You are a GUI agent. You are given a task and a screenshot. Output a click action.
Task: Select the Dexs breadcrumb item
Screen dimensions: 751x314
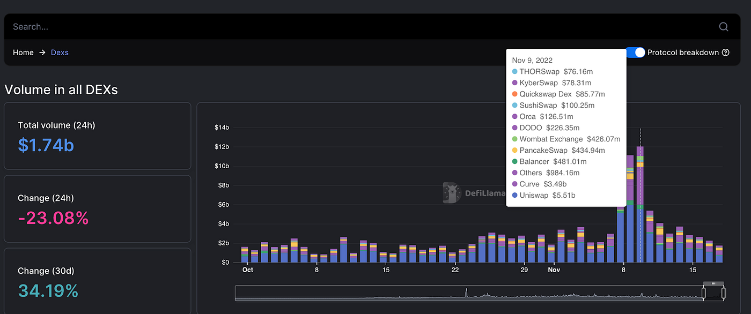(x=59, y=52)
